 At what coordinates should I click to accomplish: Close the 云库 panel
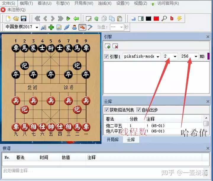[x=208, y=101]
